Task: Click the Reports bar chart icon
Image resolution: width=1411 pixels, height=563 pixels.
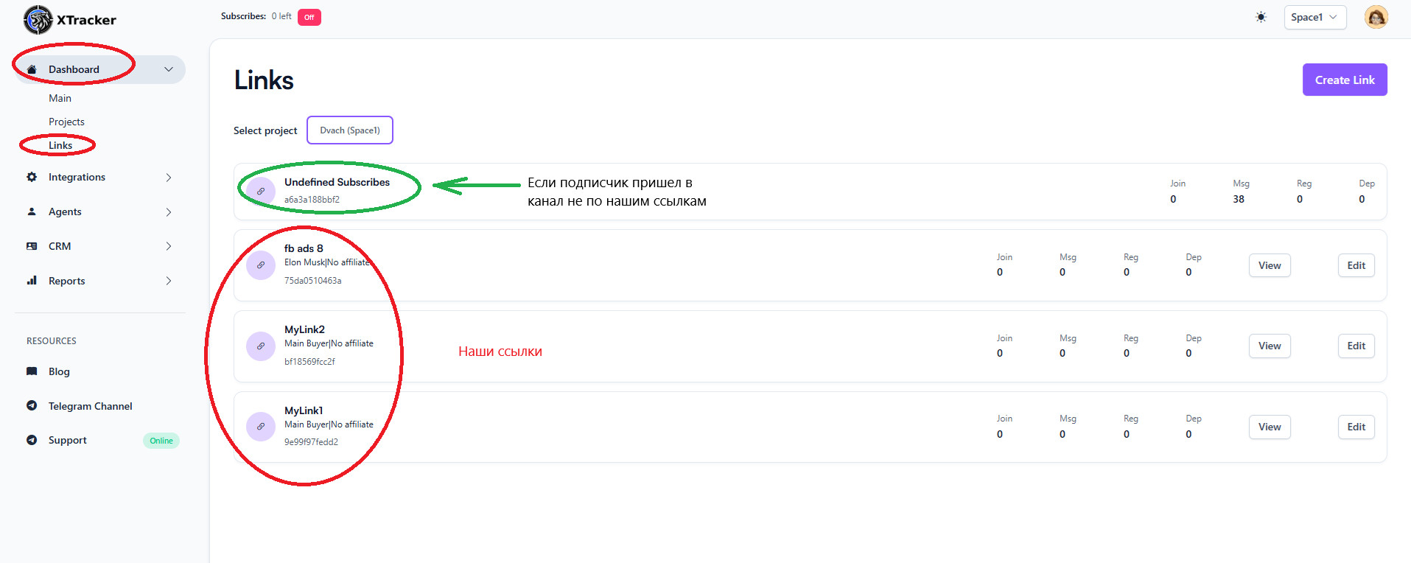Action: 32,281
